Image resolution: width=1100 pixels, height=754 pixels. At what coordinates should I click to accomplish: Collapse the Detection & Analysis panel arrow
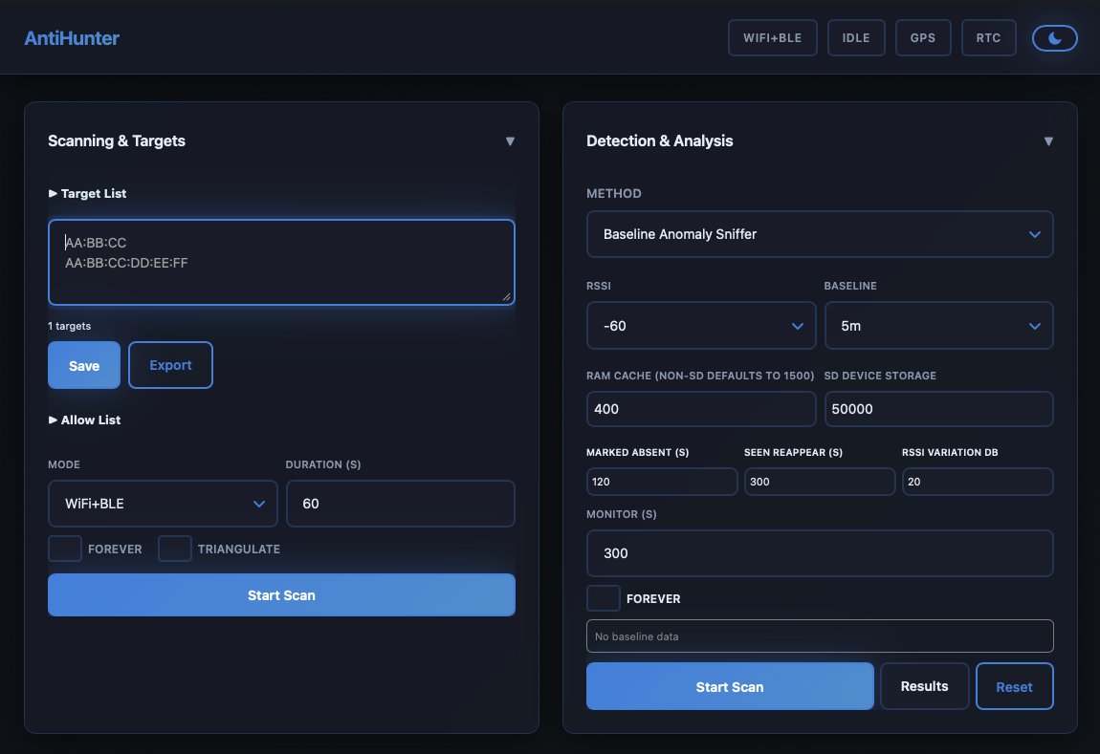coord(1048,141)
